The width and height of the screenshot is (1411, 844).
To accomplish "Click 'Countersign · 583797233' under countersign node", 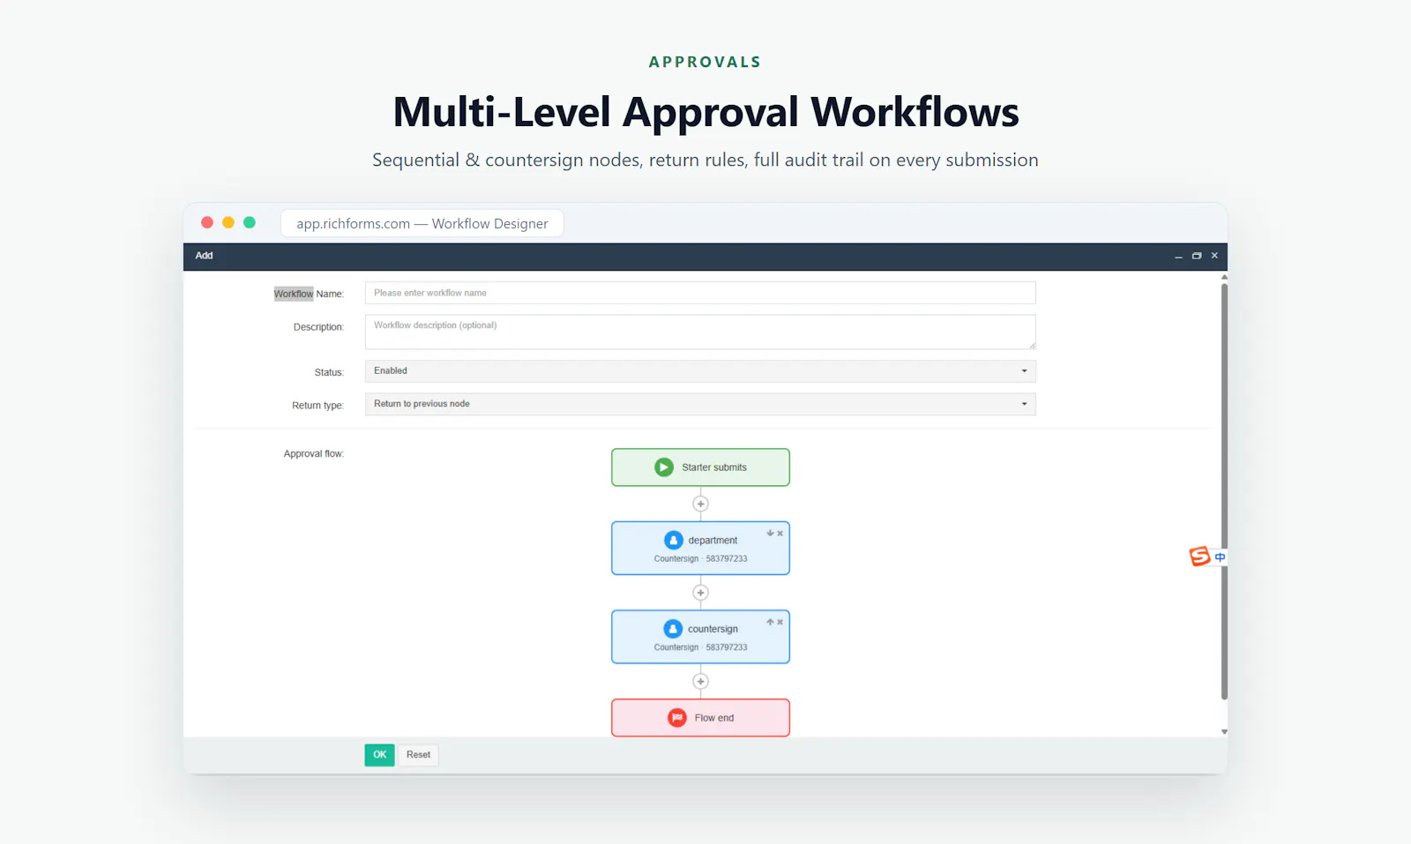I will [x=700, y=647].
